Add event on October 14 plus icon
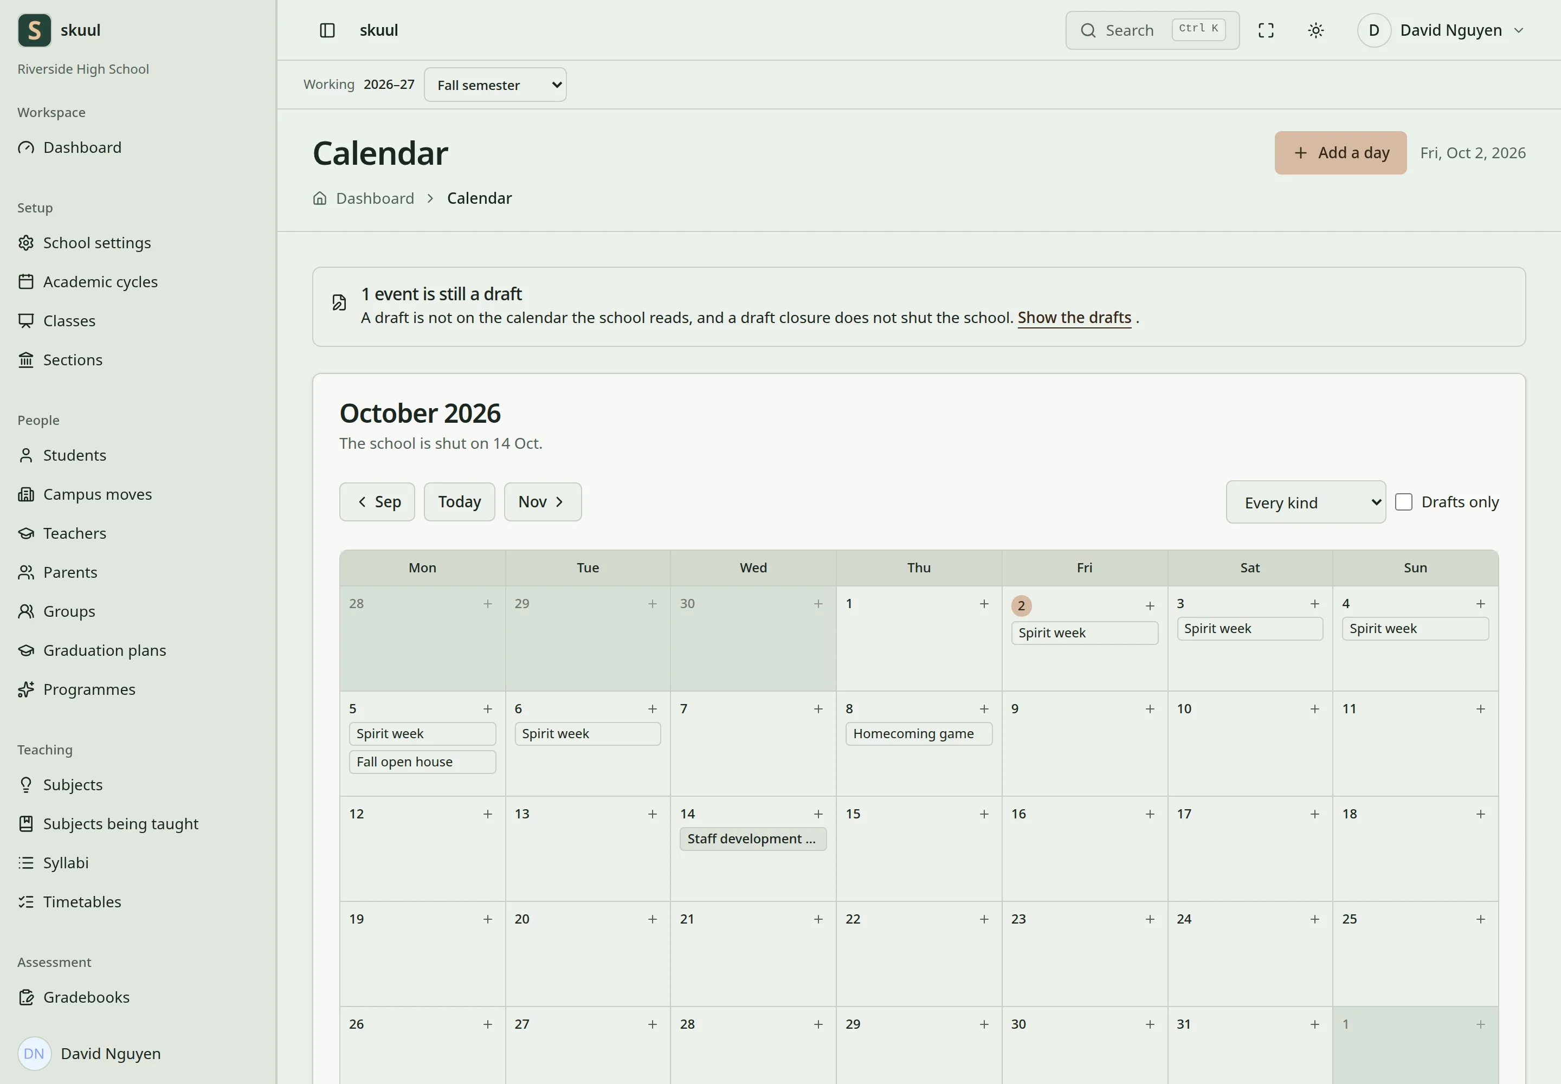 pos(818,814)
